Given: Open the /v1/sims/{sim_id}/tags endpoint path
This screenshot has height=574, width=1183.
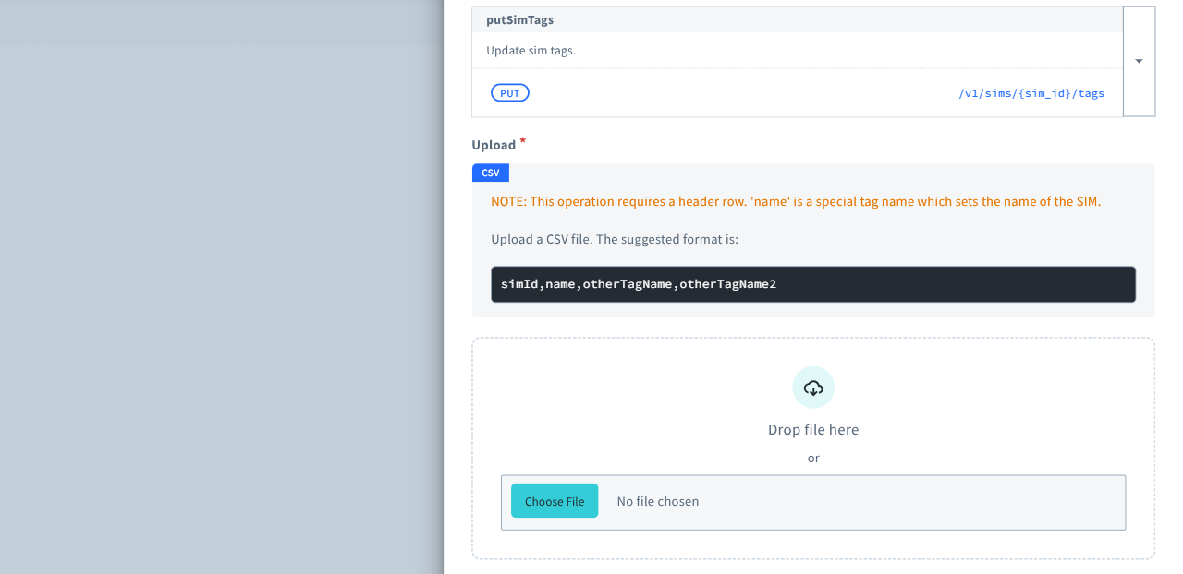Looking at the screenshot, I should [1032, 92].
